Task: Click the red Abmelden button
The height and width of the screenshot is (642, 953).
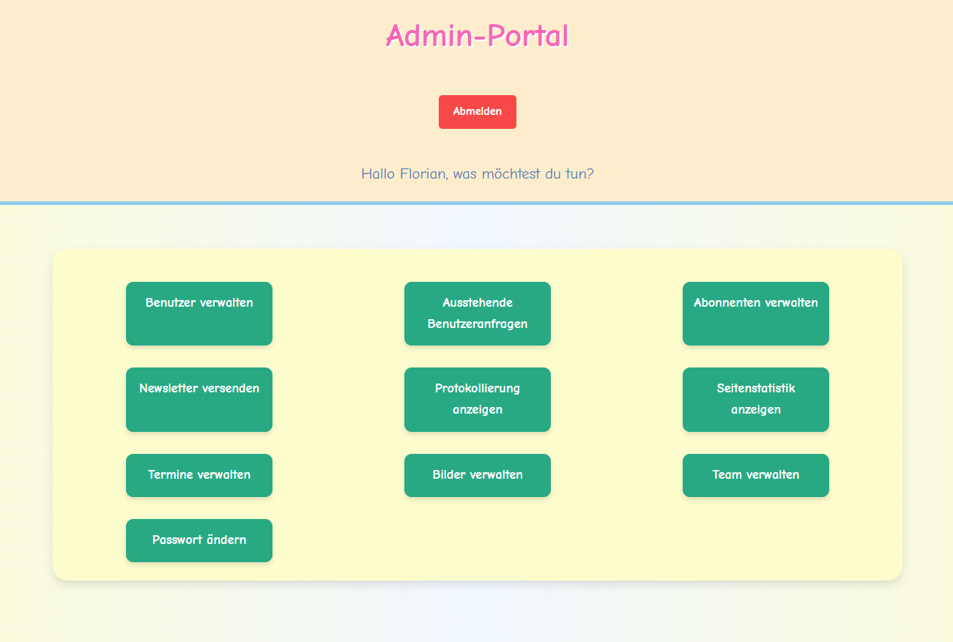Action: tap(477, 112)
